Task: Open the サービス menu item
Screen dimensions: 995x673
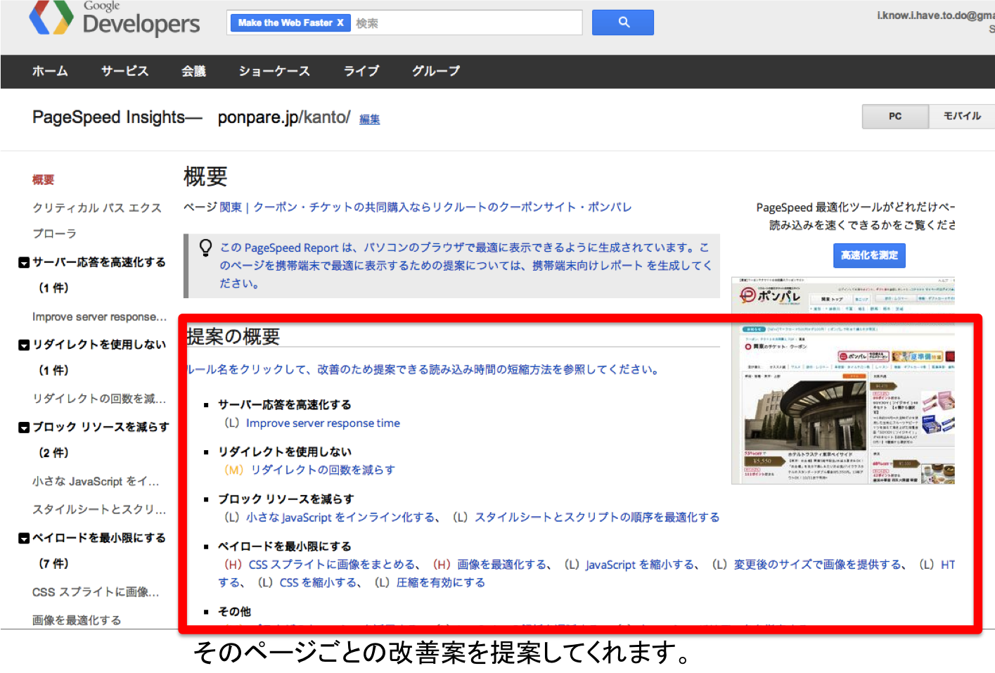Action: 124,71
